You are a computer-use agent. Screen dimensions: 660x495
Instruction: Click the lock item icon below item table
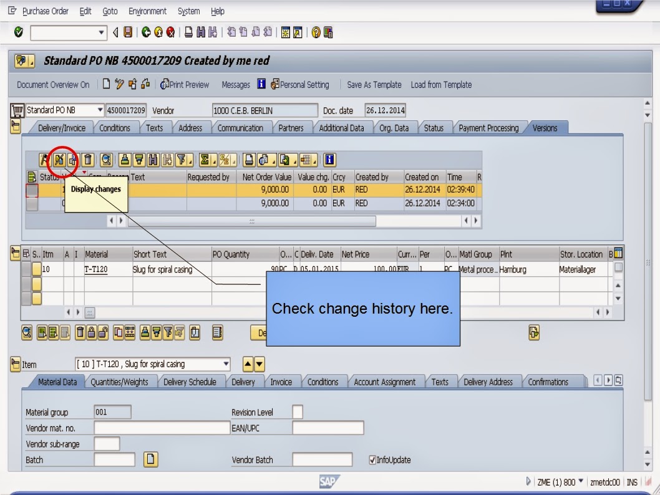[x=91, y=333]
